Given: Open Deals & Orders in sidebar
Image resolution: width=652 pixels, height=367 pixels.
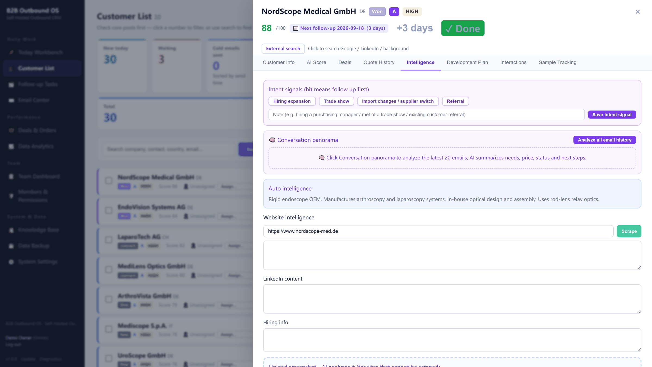Looking at the screenshot, I should point(42,130).
